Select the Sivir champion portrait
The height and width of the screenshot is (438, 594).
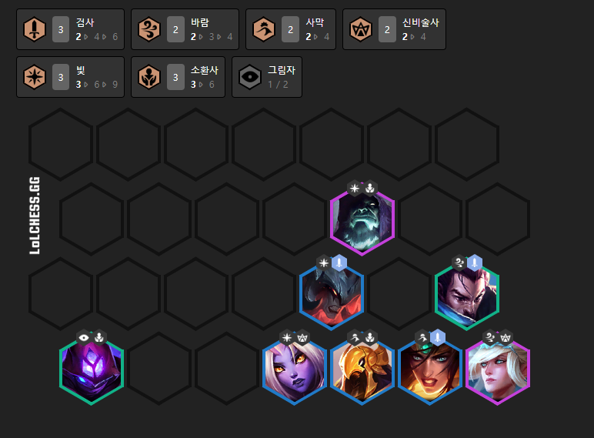click(430, 369)
